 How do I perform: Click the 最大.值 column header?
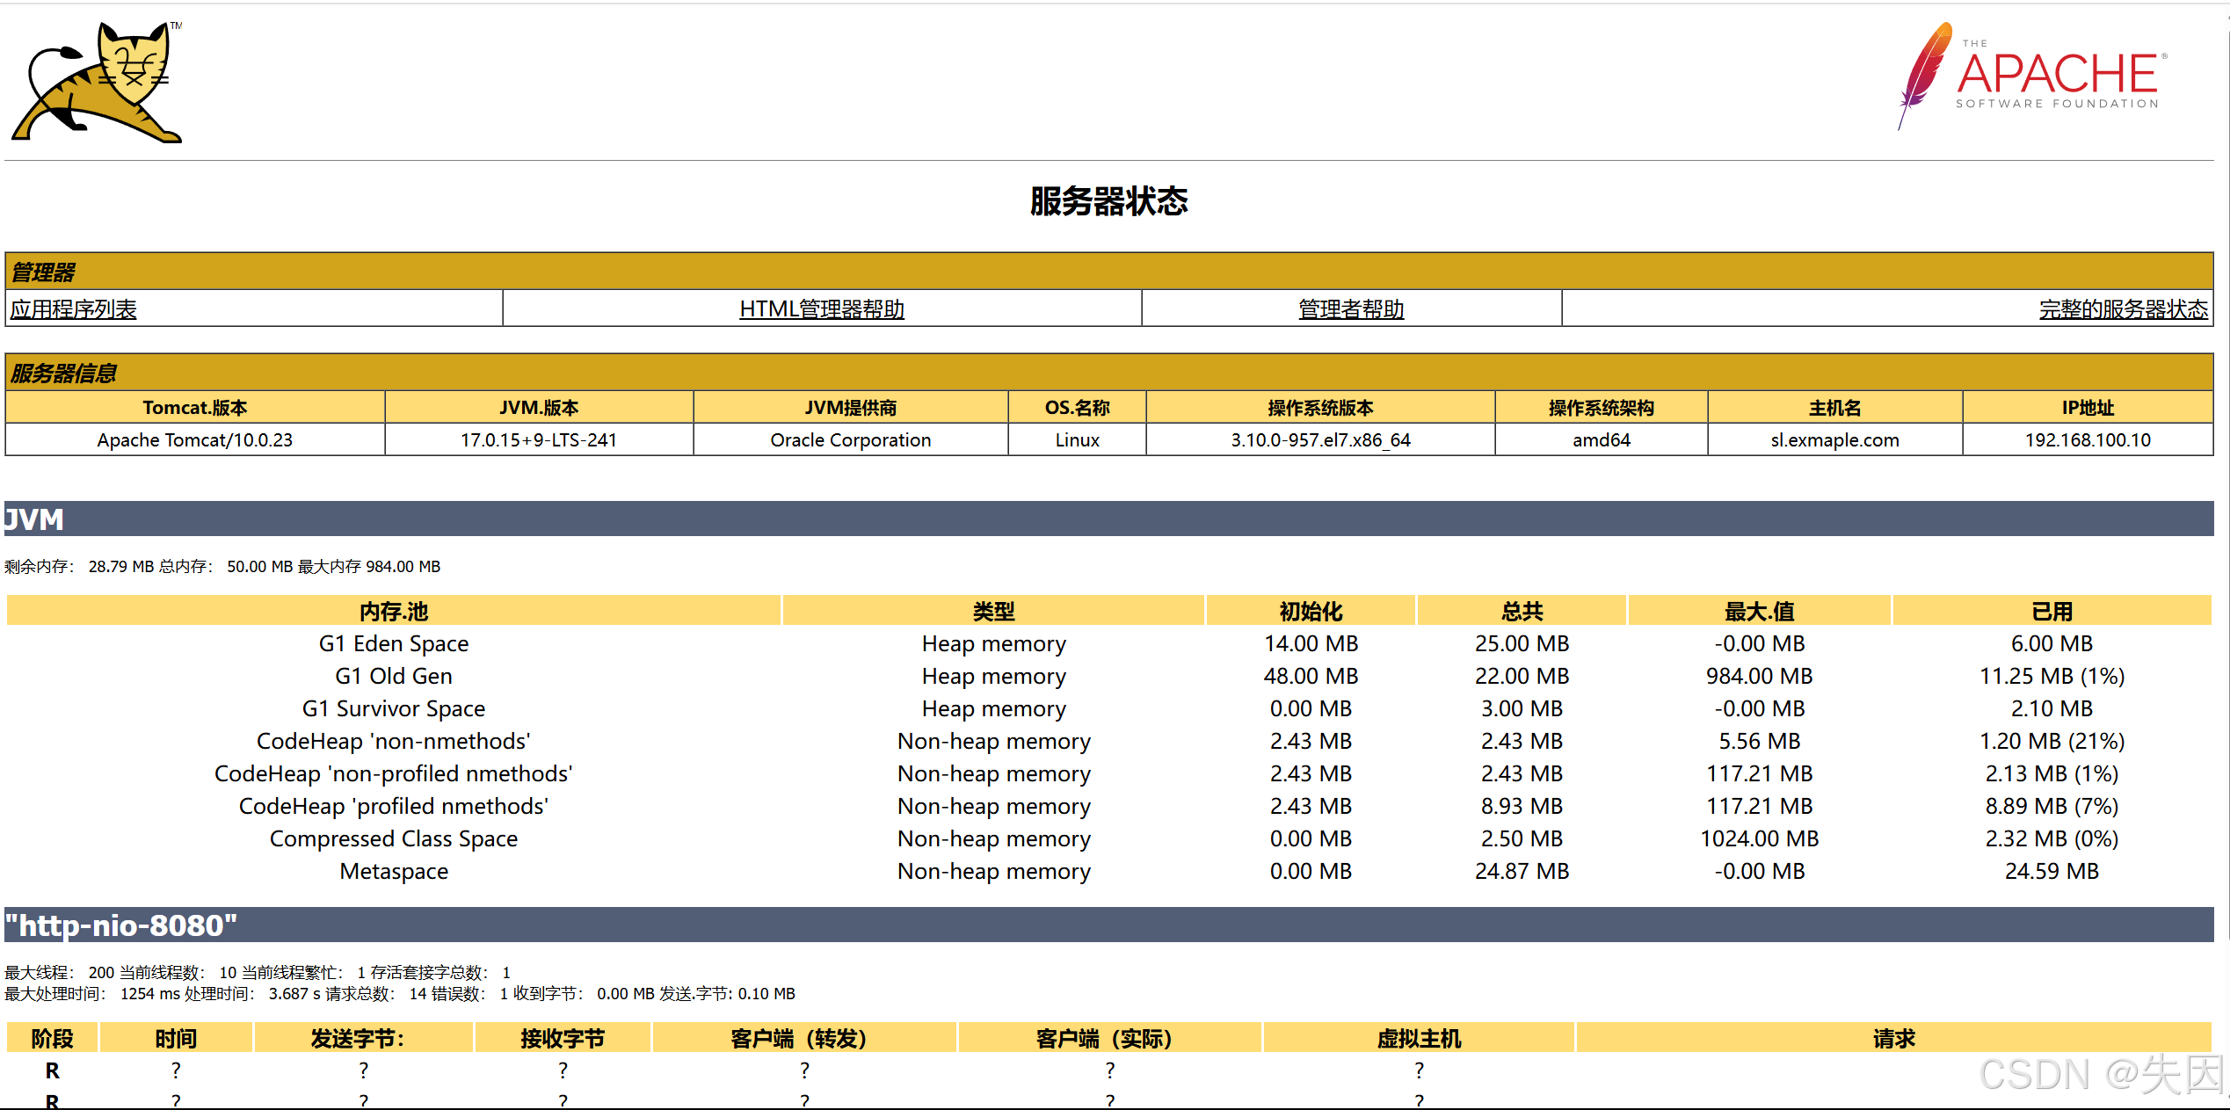(1759, 611)
